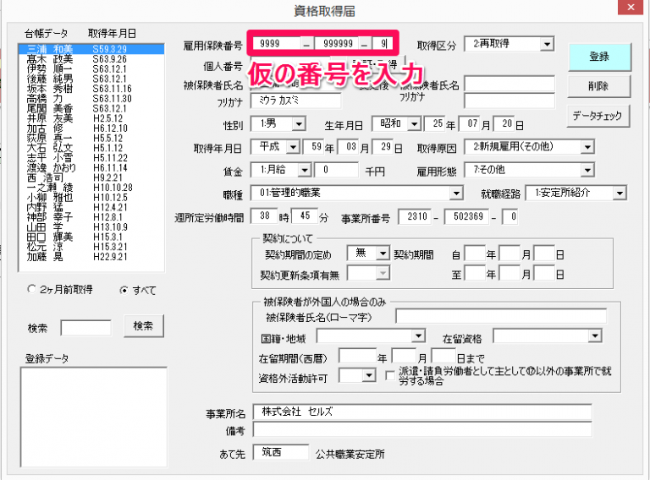Open the 契約期間の定め dropdown
The height and width of the screenshot is (480, 650).
(x=383, y=253)
